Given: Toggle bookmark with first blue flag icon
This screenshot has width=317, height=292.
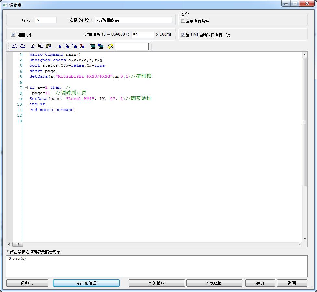Looking at the screenshot, I should [x=59, y=46].
